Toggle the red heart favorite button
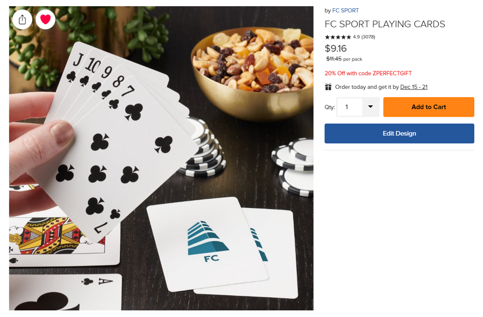 45,20
